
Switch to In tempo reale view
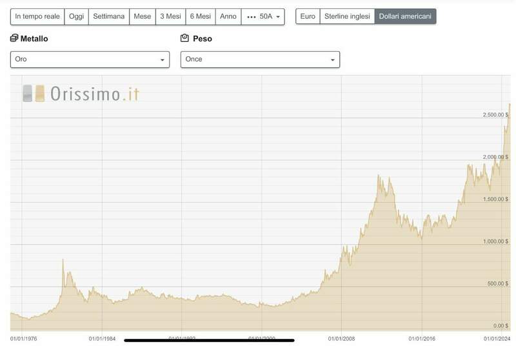(x=37, y=16)
